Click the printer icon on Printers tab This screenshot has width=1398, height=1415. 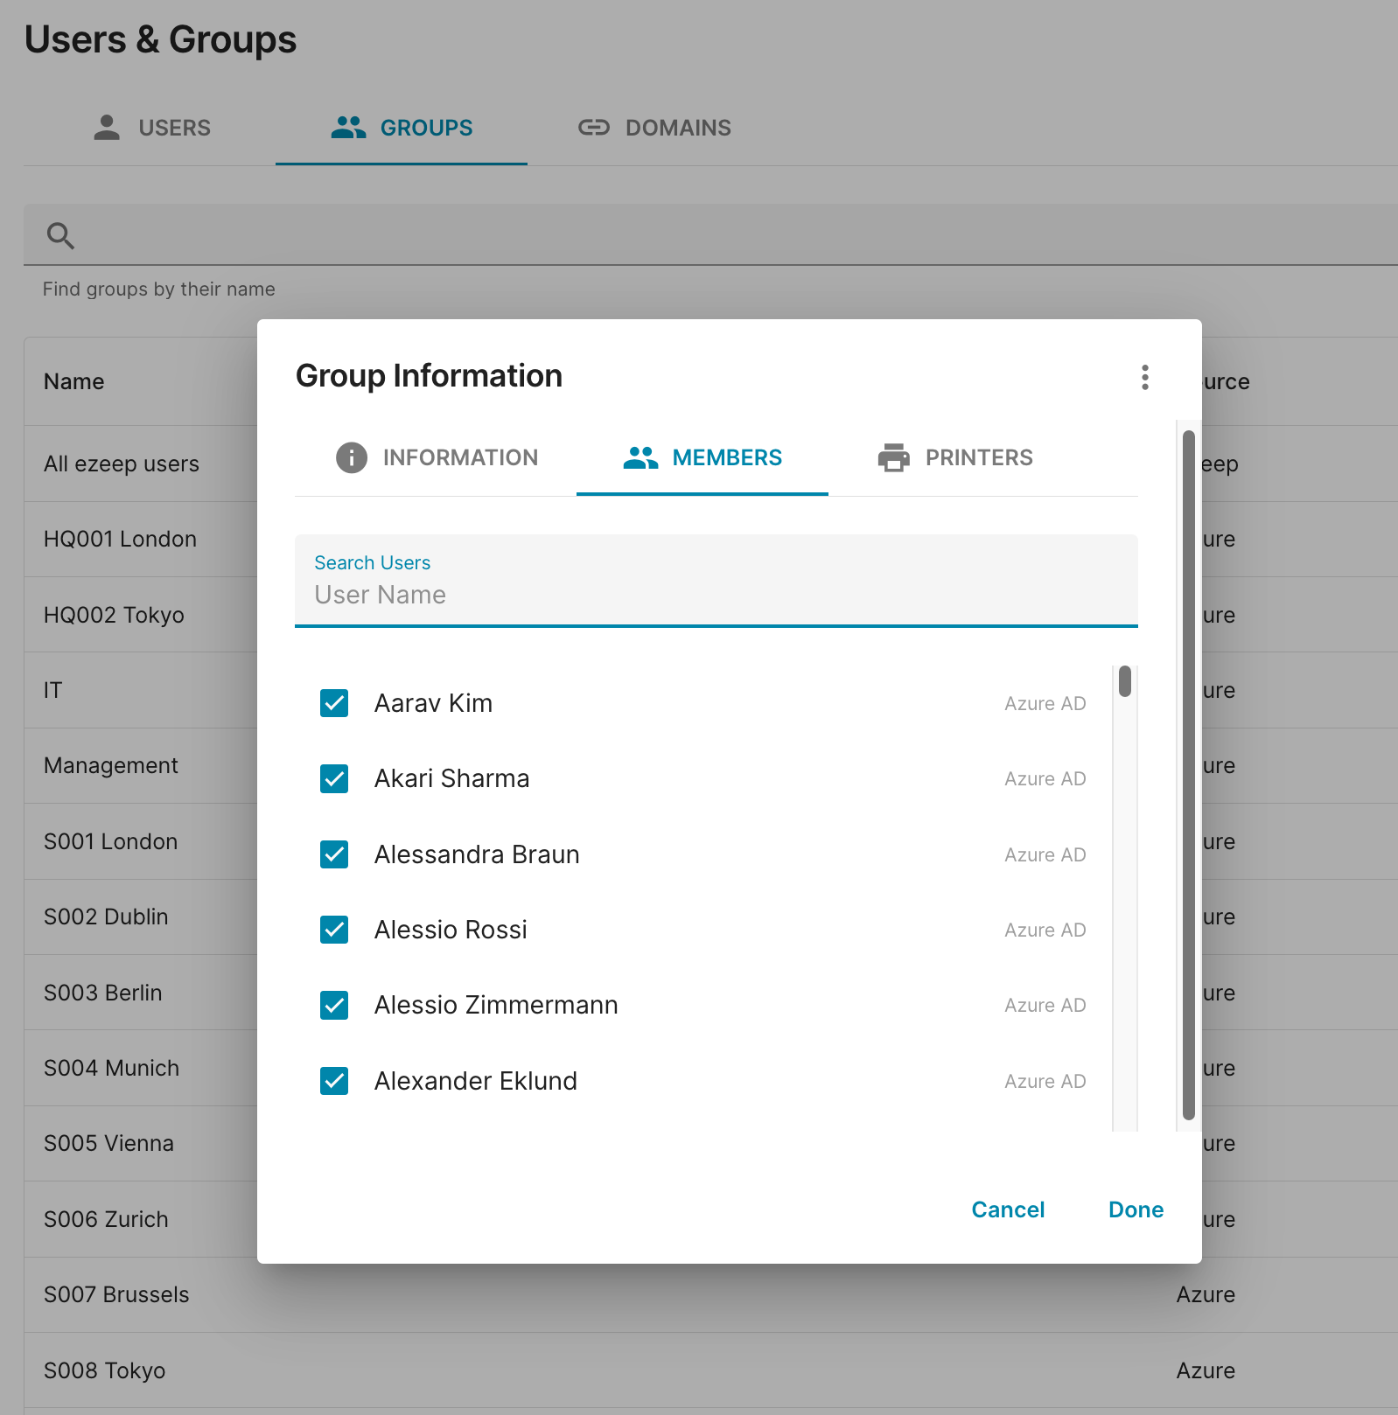(893, 457)
